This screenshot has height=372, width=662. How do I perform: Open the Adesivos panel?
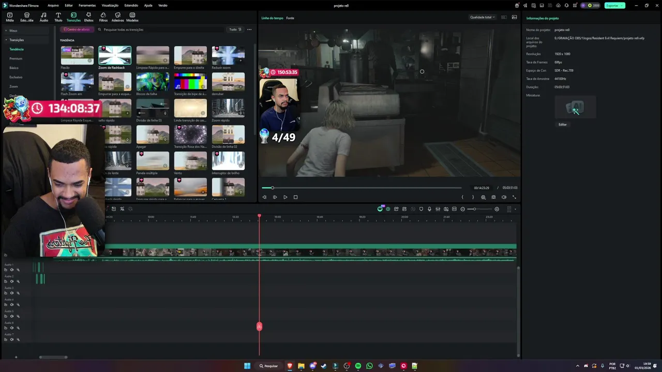(x=118, y=17)
